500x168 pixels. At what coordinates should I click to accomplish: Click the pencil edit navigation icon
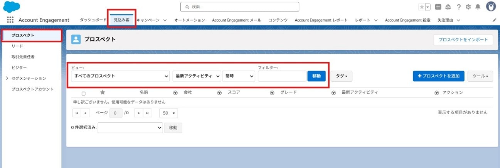(495, 20)
